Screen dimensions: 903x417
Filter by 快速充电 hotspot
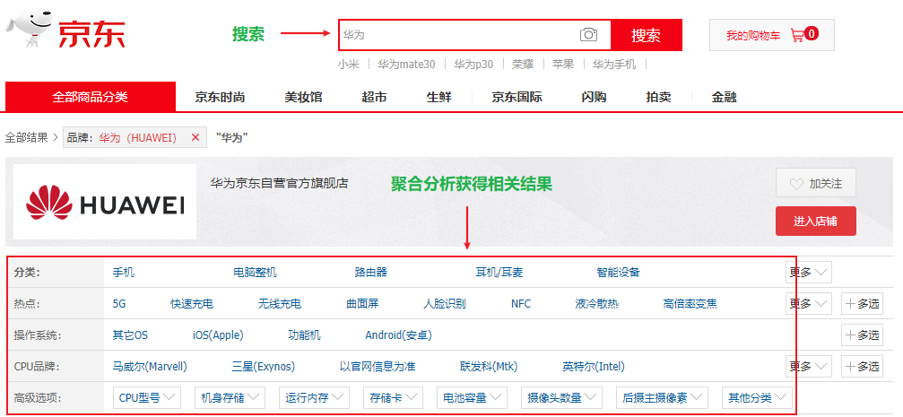tap(192, 303)
